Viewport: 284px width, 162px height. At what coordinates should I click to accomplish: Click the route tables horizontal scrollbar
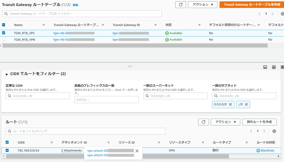coord(135,46)
